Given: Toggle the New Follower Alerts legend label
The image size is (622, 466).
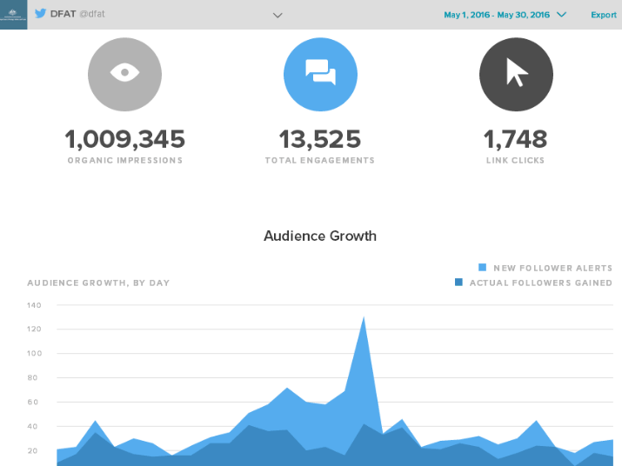Looking at the screenshot, I should click(x=553, y=268).
